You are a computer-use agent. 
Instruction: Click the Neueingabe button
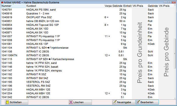point(124,102)
